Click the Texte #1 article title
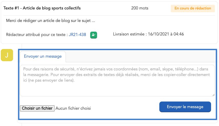The image size is (219, 126). point(42,8)
